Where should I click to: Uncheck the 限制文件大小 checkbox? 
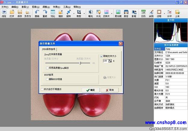[x=101, y=56]
